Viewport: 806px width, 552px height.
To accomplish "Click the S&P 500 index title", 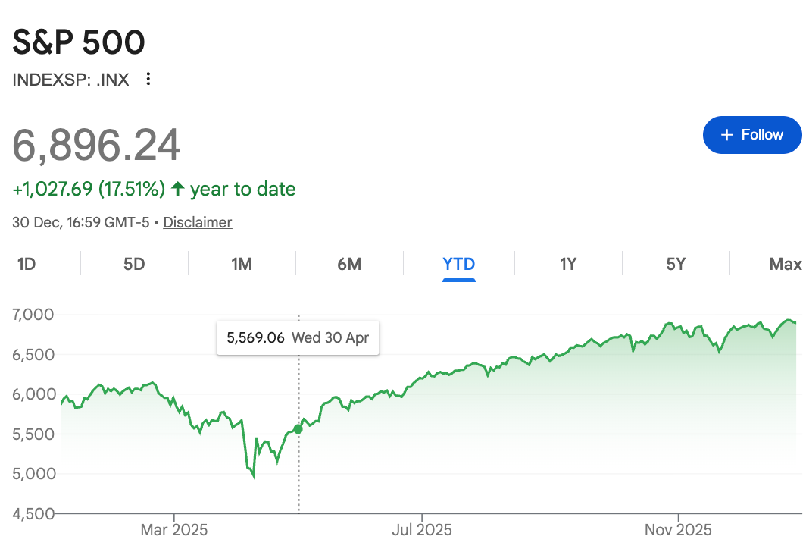I will (78, 42).
